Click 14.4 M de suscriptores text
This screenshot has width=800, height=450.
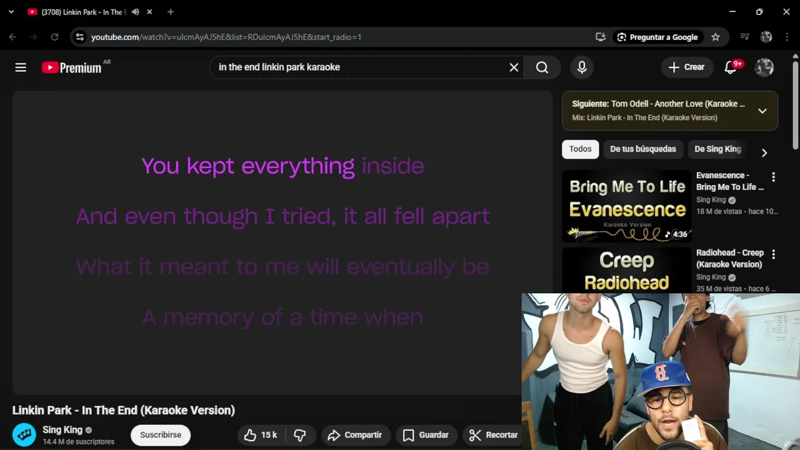tap(78, 442)
